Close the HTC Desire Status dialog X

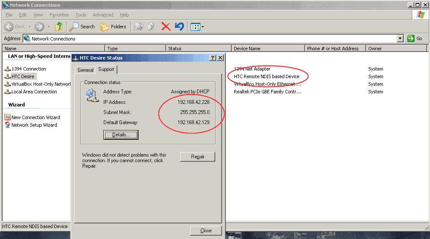[220, 58]
